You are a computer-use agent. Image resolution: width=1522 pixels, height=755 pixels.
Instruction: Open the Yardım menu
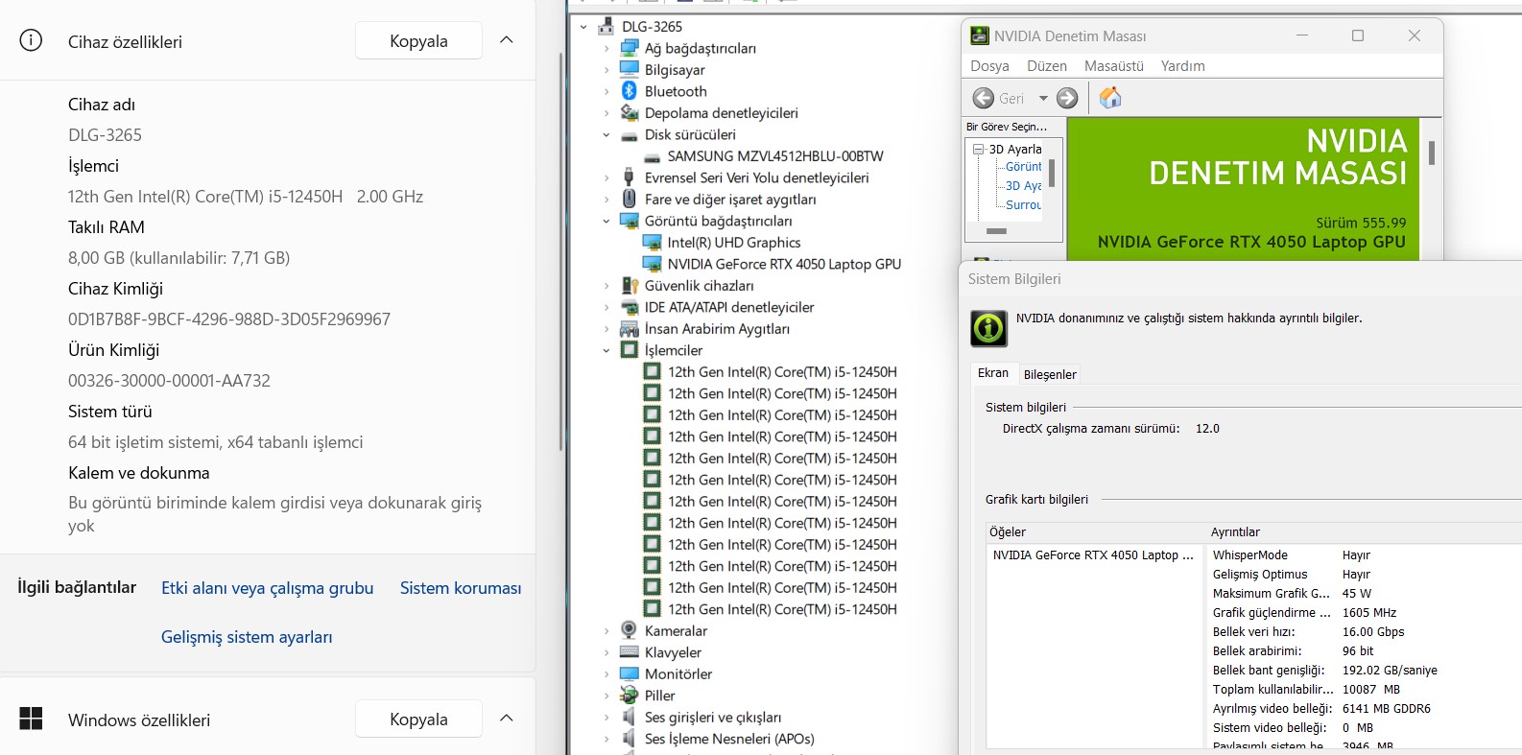tap(1182, 66)
